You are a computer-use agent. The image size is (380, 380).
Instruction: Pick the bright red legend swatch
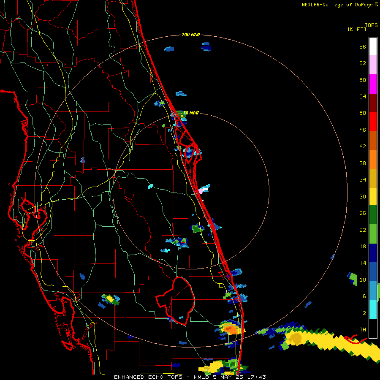pyautogui.click(x=373, y=122)
